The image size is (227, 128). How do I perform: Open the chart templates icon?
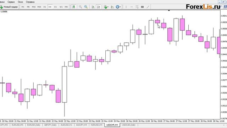[117, 7]
